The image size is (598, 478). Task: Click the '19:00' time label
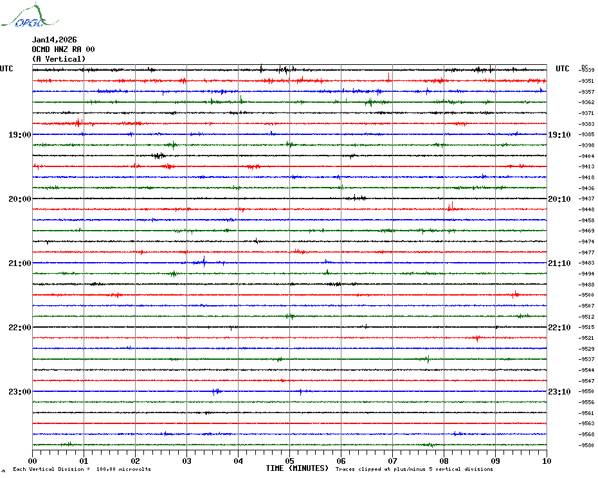[x=20, y=134]
